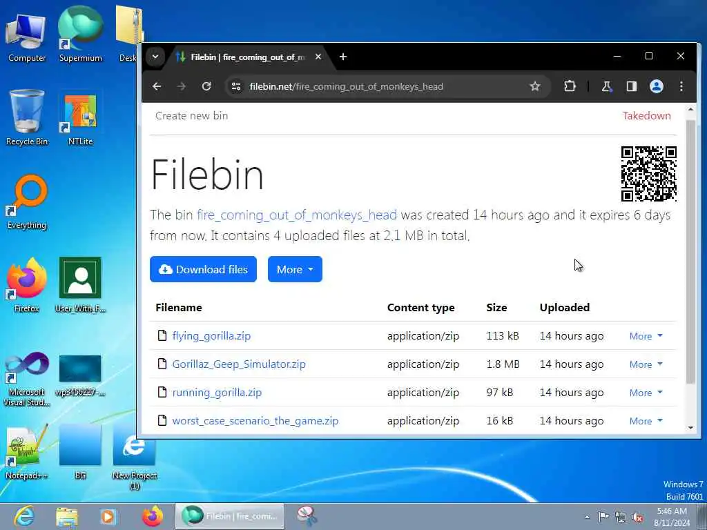
Task: Launch Firefox from the taskbar
Action: click(153, 516)
